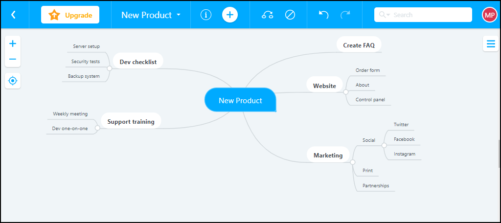Select the Control panel subtopic

pyautogui.click(x=370, y=99)
